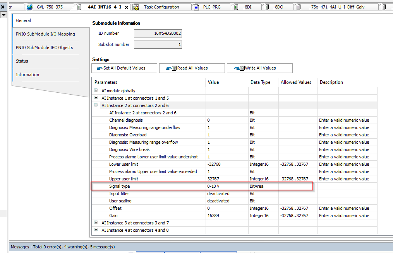Switch to _8DI tab
This screenshot has height=253, width=393.
tap(247, 7)
